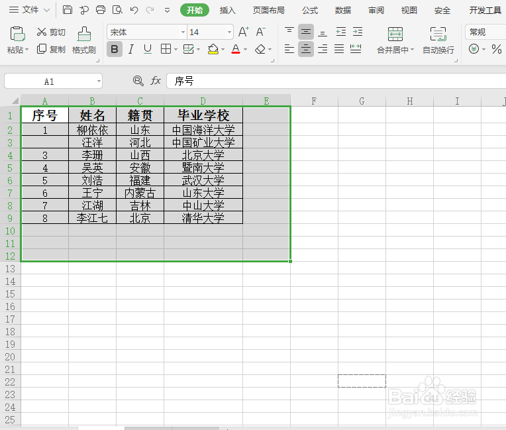Switch to the 视图 tab

coord(409,11)
